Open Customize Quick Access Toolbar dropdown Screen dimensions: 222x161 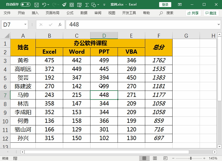104,5
